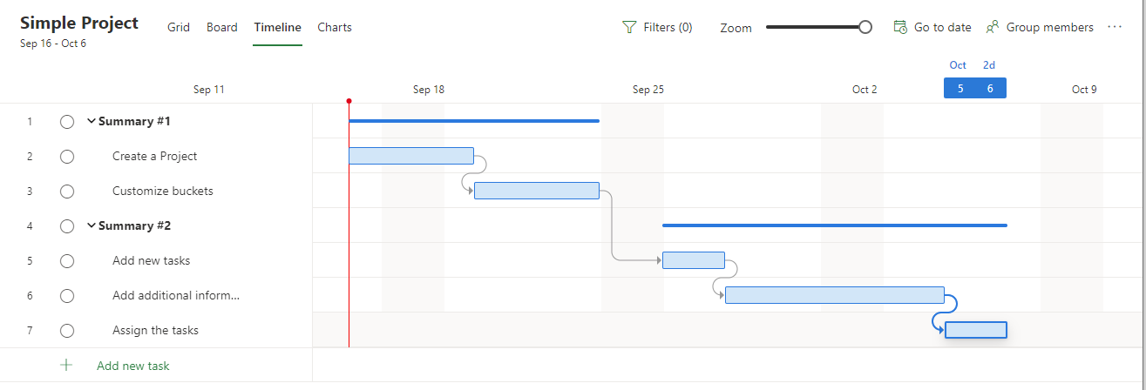Screen dimensions: 1146x390
Task: Mark Create a Project task complete
Action: (x=67, y=157)
